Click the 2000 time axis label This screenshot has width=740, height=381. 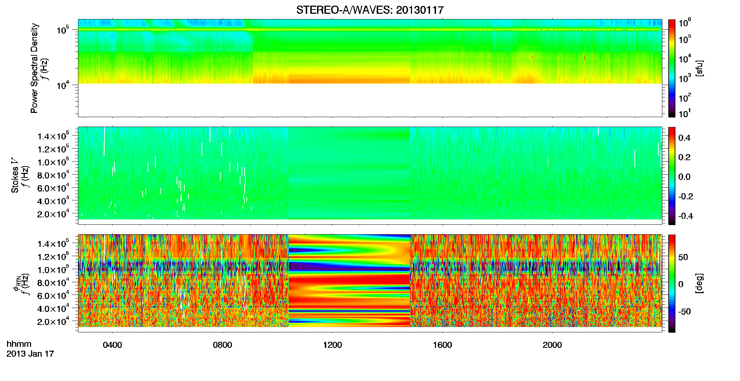coord(552,345)
